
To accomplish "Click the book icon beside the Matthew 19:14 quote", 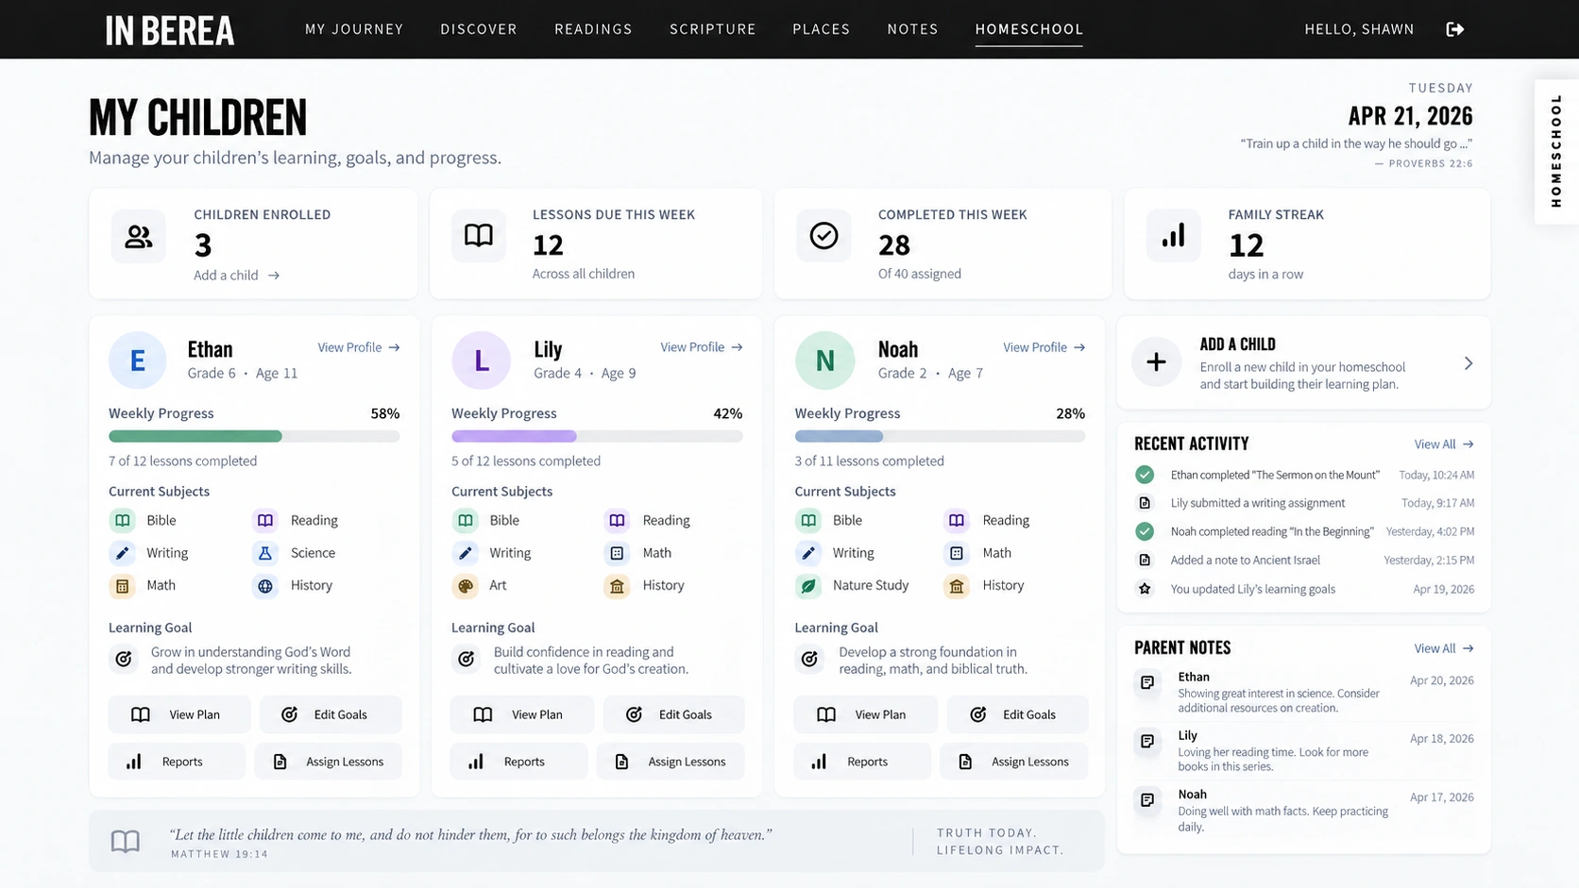I will pyautogui.click(x=126, y=841).
